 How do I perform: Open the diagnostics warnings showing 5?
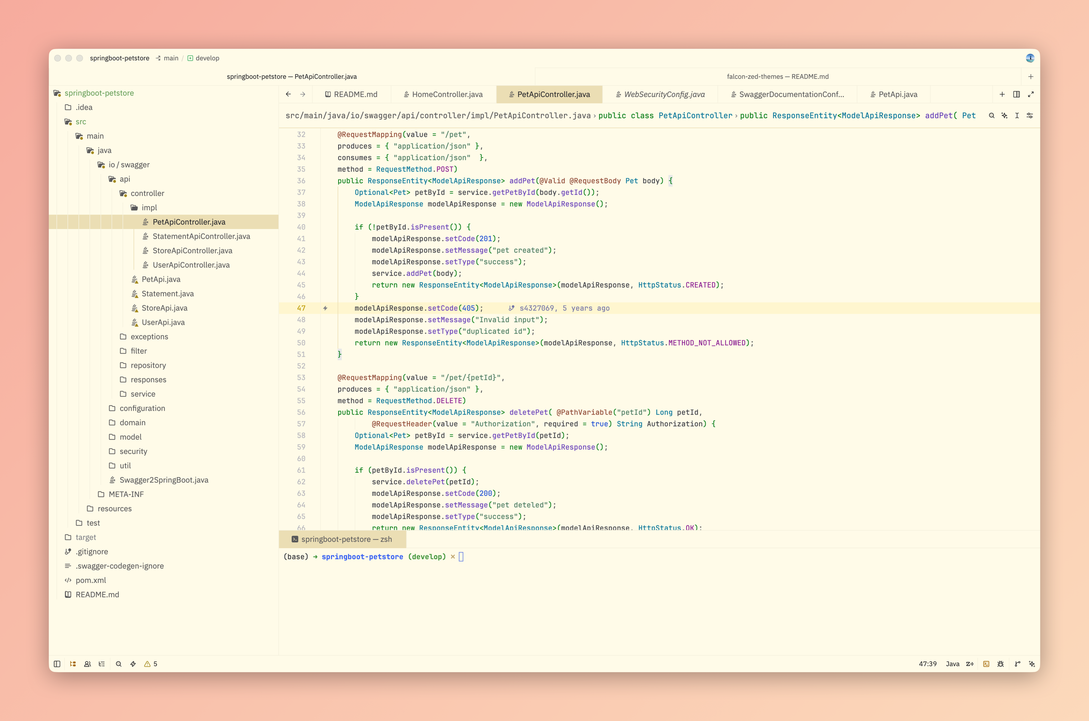tap(151, 663)
